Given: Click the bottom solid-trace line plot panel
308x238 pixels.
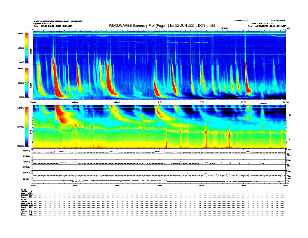Looking at the screenshot, I should pos(159,181).
